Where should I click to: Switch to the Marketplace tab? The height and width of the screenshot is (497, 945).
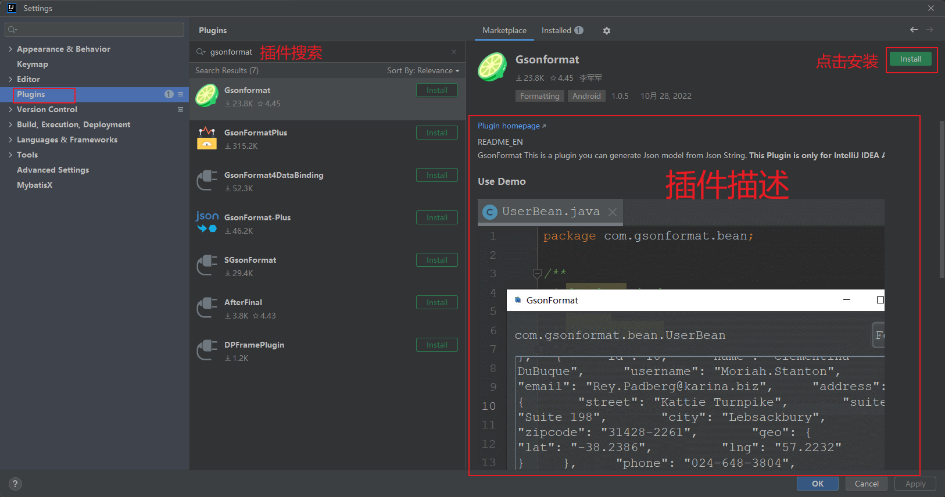[504, 30]
